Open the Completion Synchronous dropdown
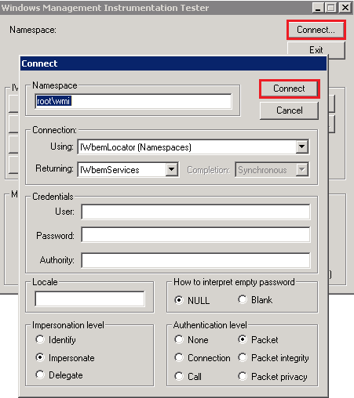 [x=301, y=169]
